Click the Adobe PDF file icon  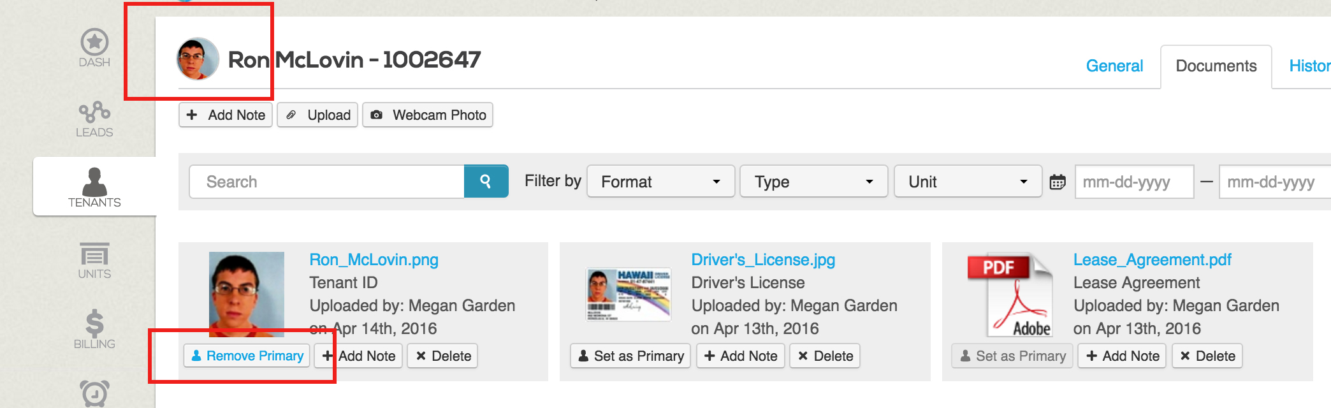[1010, 295]
